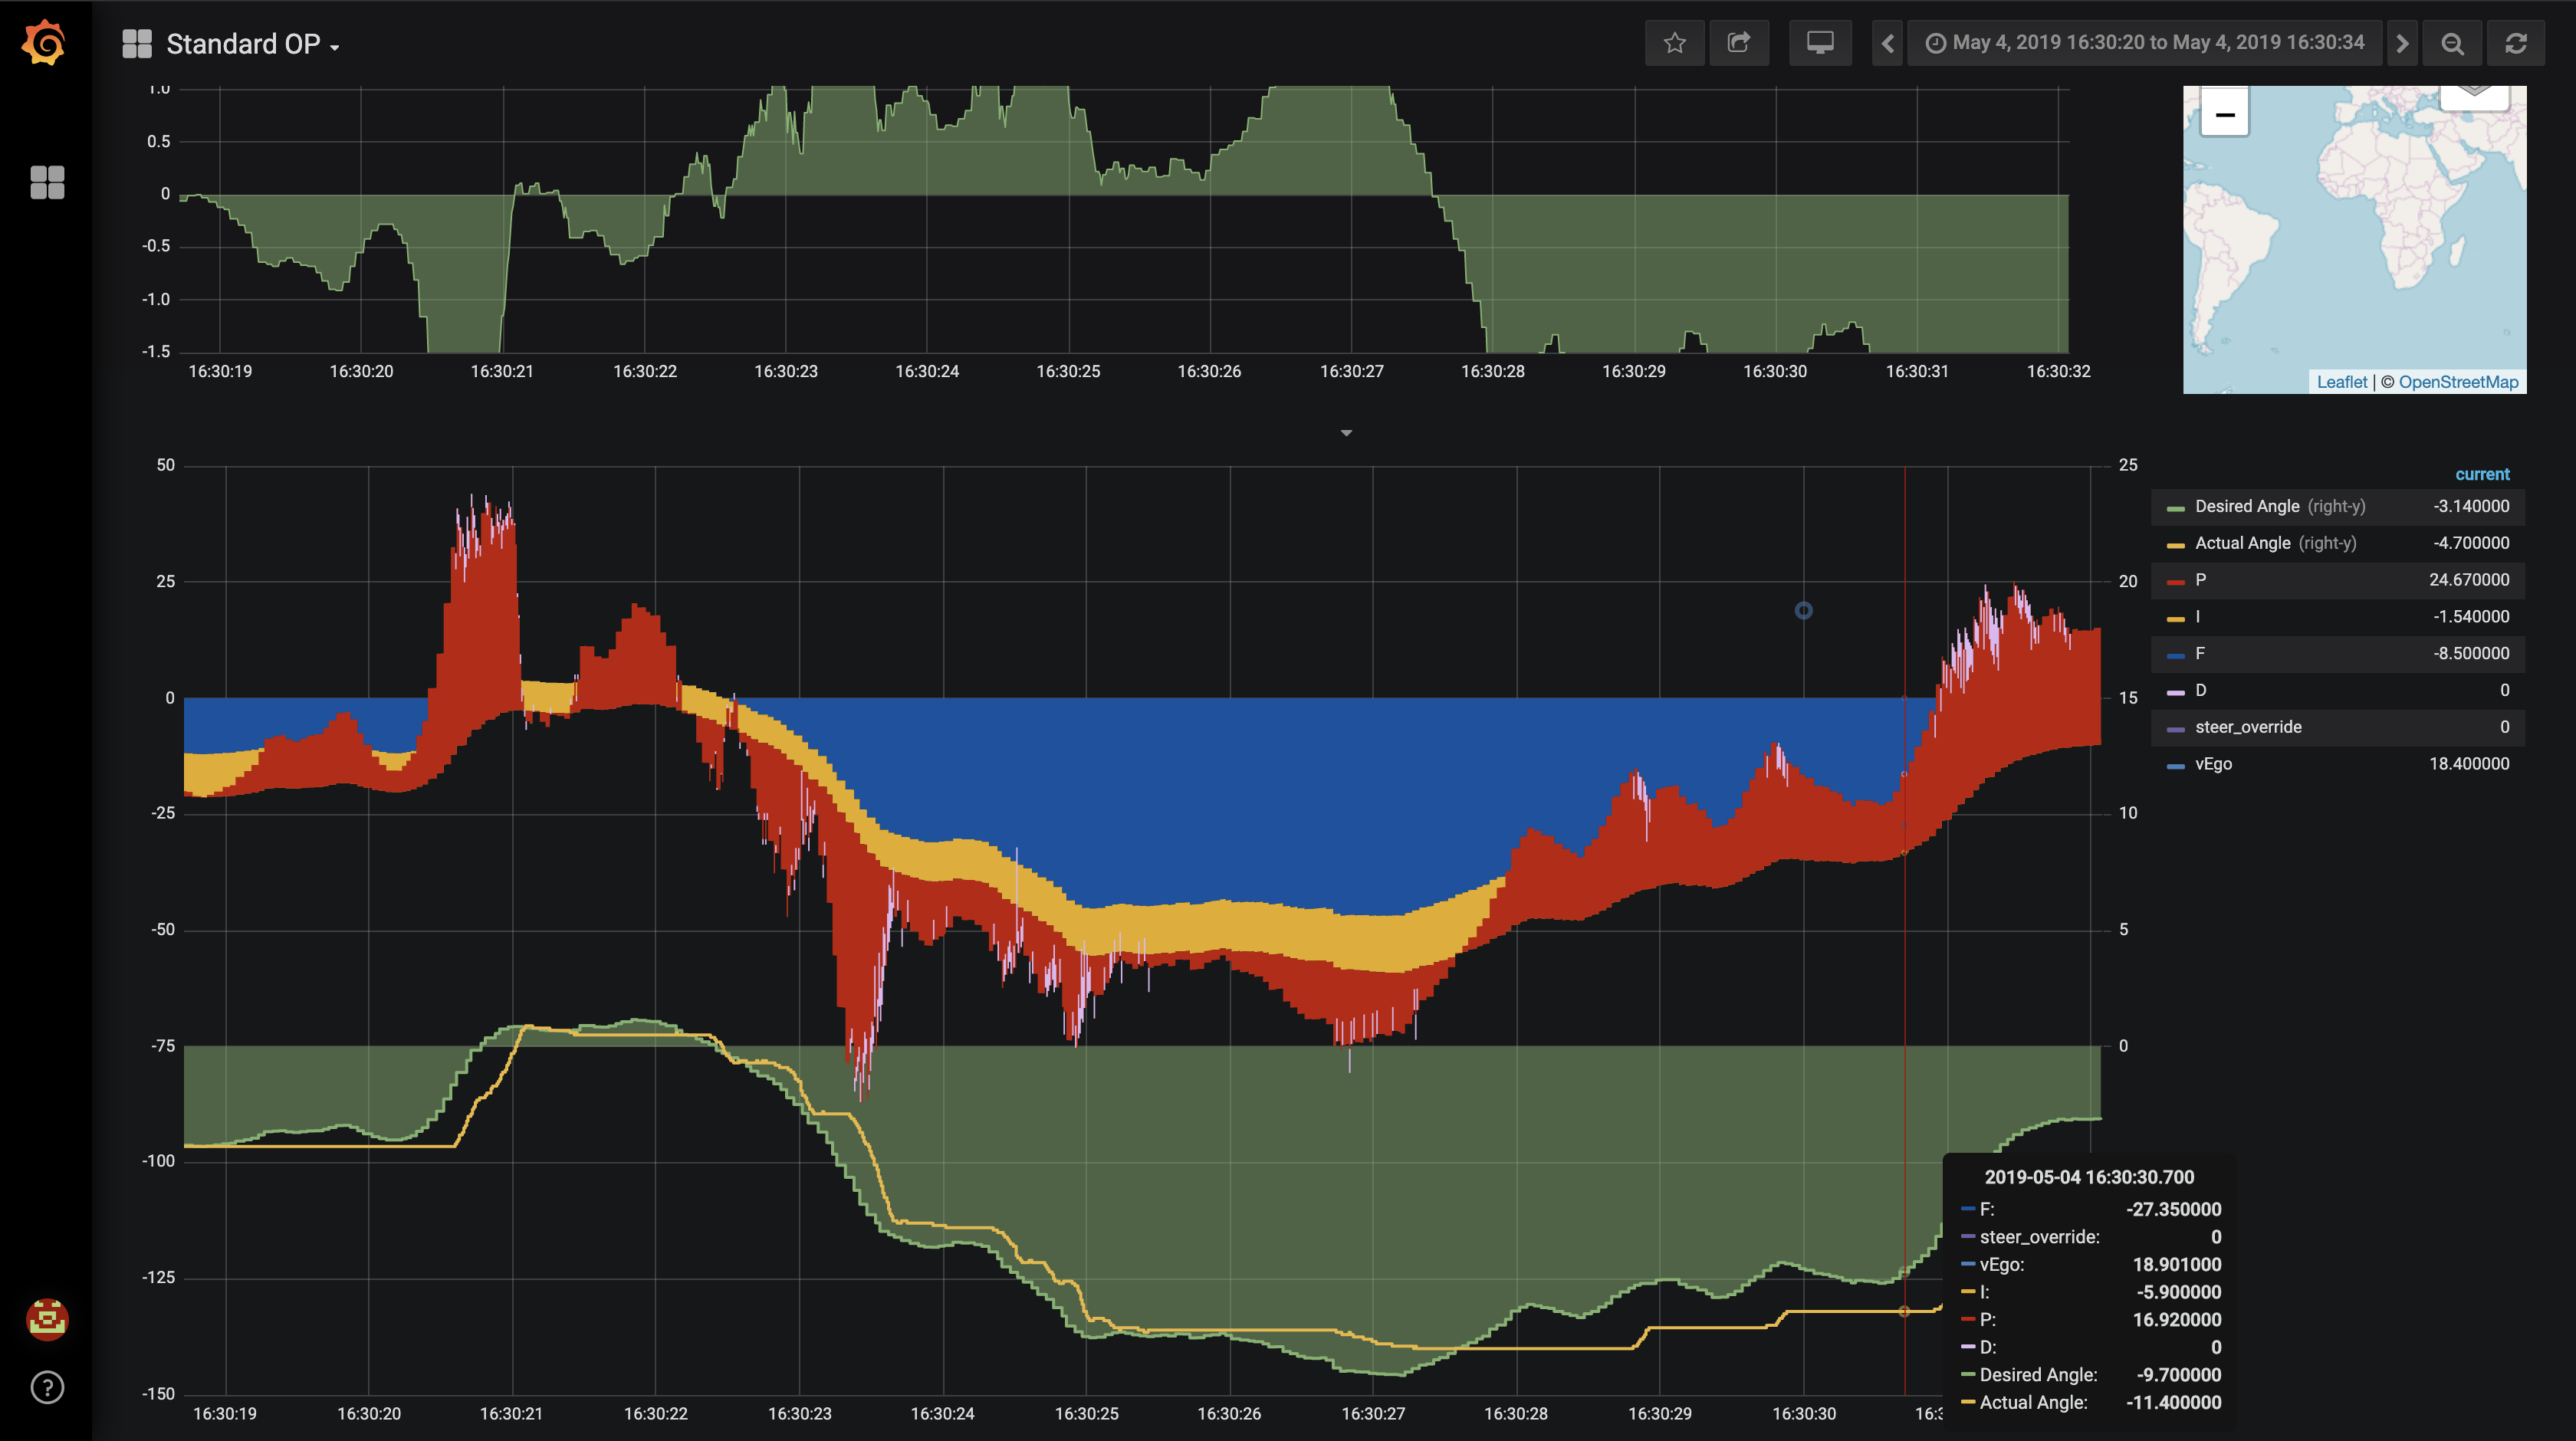Click the world map panel
The image size is (2576, 1441).
[2354, 239]
